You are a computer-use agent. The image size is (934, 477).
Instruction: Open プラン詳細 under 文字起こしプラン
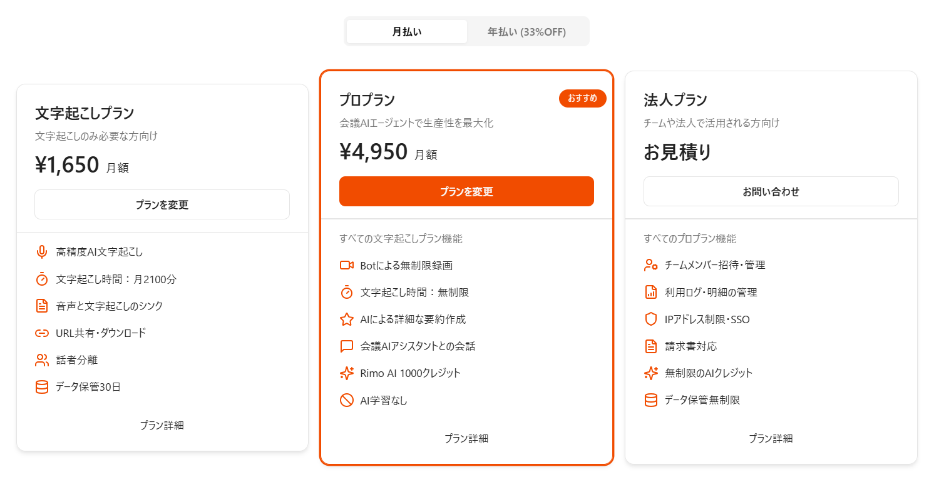point(162,425)
